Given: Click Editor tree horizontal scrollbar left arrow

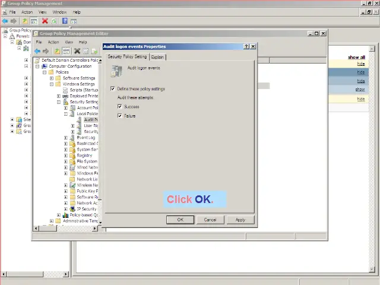Looking at the screenshot, I should click(x=36, y=228).
